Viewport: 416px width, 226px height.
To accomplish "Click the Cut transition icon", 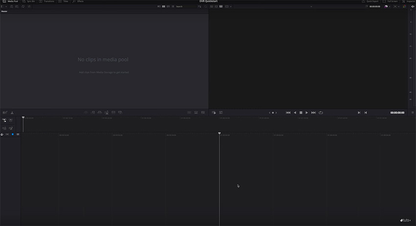I will 189,112.
